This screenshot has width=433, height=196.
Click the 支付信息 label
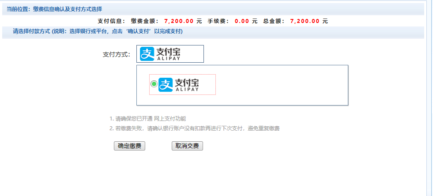click(x=112, y=21)
